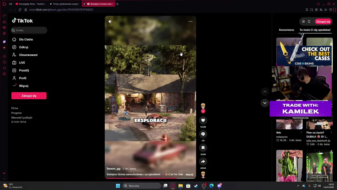Expand the Warunki i polityki footer section
This screenshot has height=190, width=337.
click(22, 118)
